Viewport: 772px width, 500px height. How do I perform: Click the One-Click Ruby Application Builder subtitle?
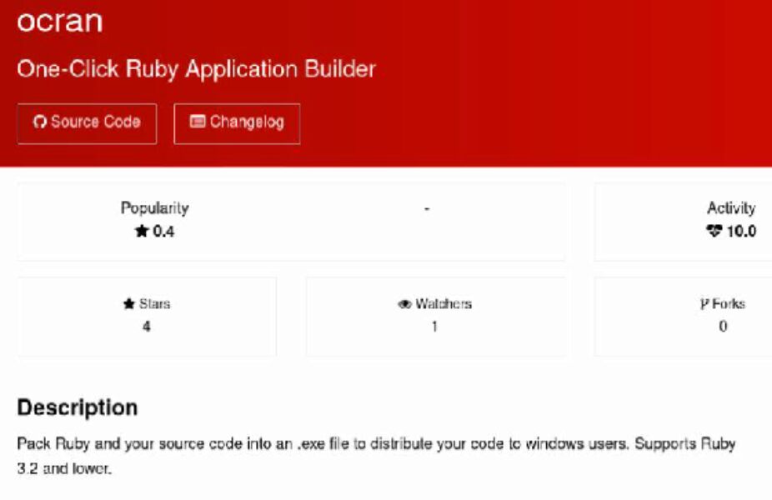[198, 69]
